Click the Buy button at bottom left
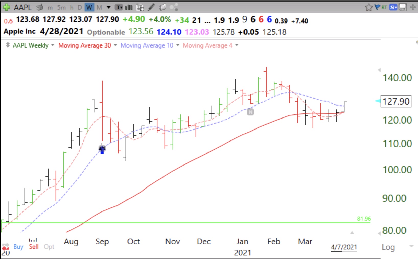 pyautogui.click(x=18, y=247)
